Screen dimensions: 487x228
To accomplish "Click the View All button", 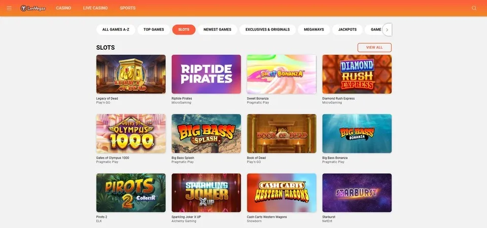I will pyautogui.click(x=374, y=48).
